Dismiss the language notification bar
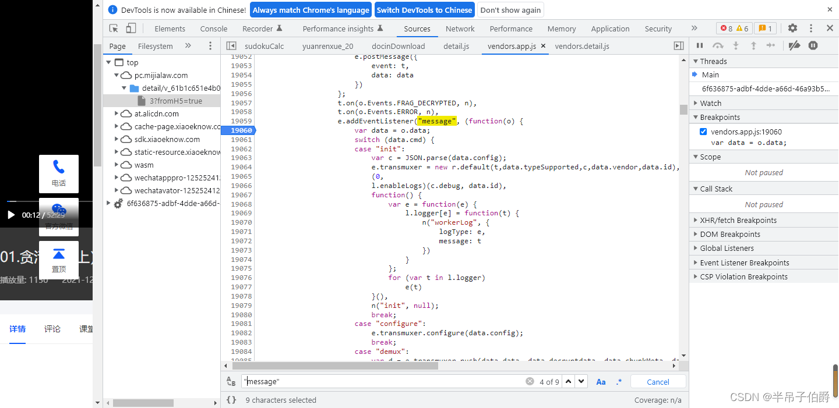Screen dimensions: 839x408 (830, 9)
